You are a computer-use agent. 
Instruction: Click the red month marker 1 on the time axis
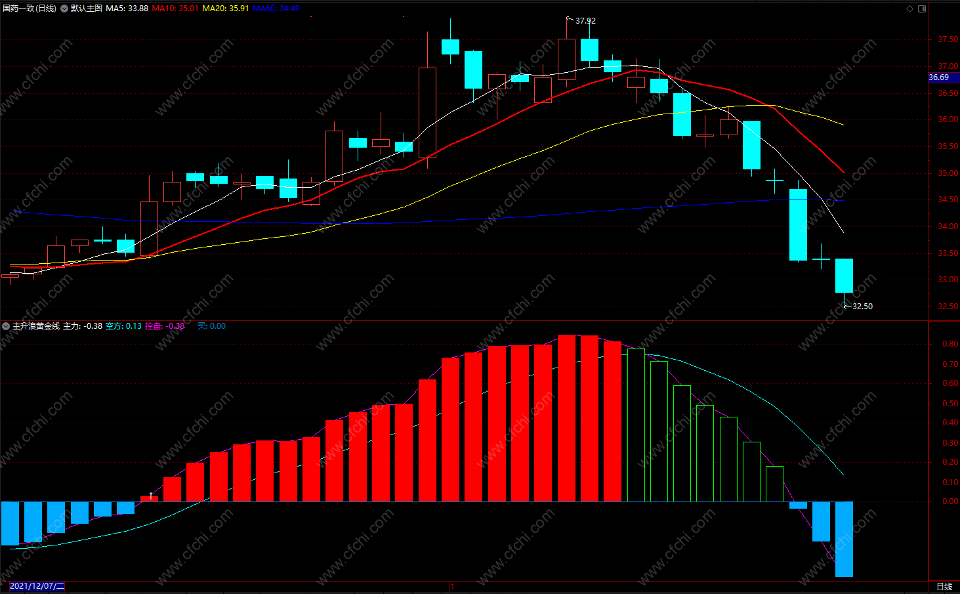click(x=452, y=587)
